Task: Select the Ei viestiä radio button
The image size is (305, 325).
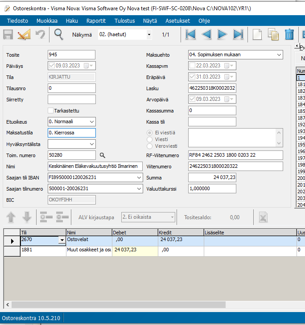Action: 149,133
